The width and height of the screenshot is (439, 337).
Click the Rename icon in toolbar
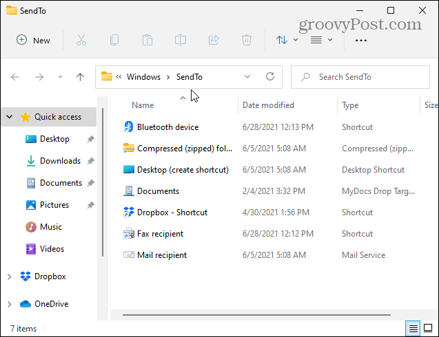click(x=180, y=40)
